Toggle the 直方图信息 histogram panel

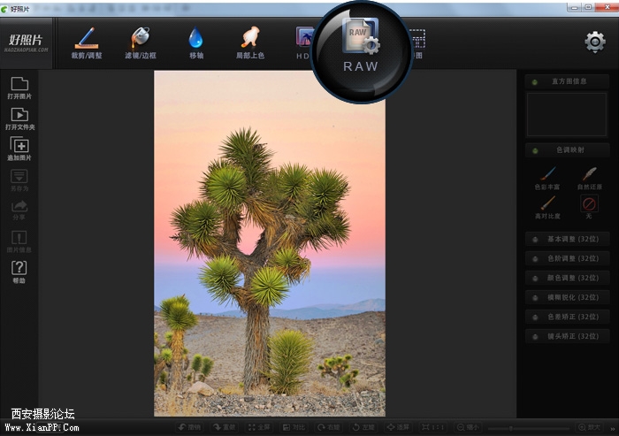point(567,81)
